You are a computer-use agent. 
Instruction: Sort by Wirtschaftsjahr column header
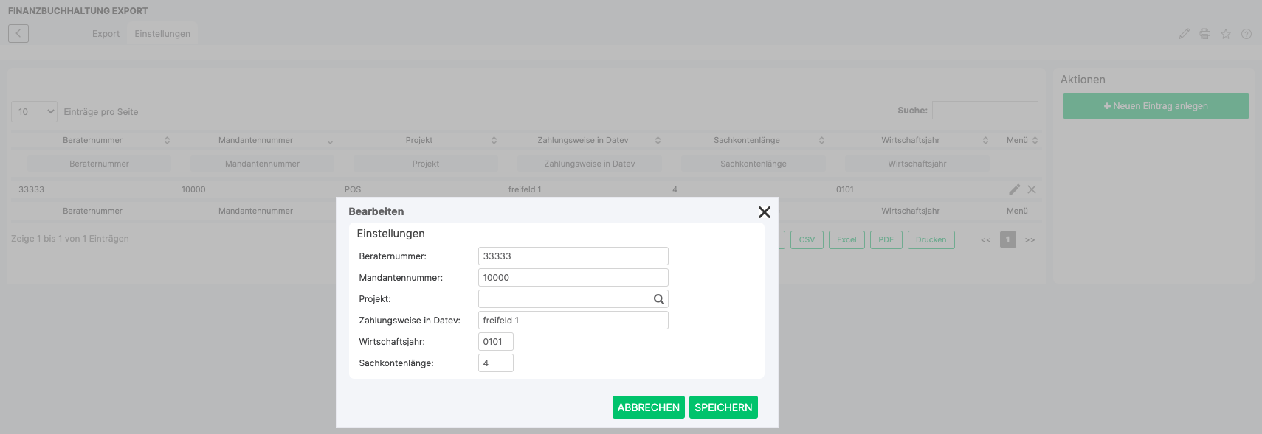pos(910,140)
